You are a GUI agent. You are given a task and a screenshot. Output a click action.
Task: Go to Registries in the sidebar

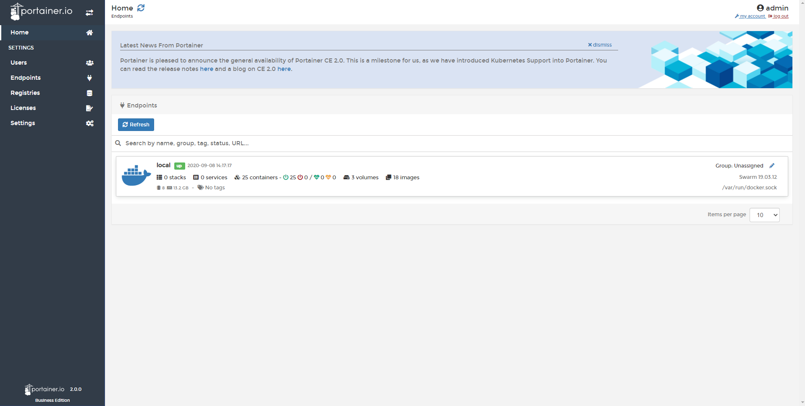point(25,93)
